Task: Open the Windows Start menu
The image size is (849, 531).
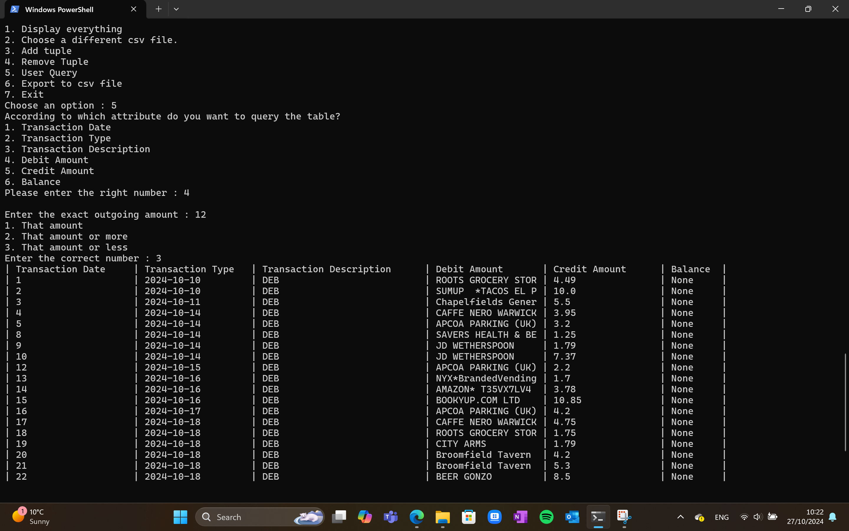Action: click(180, 517)
